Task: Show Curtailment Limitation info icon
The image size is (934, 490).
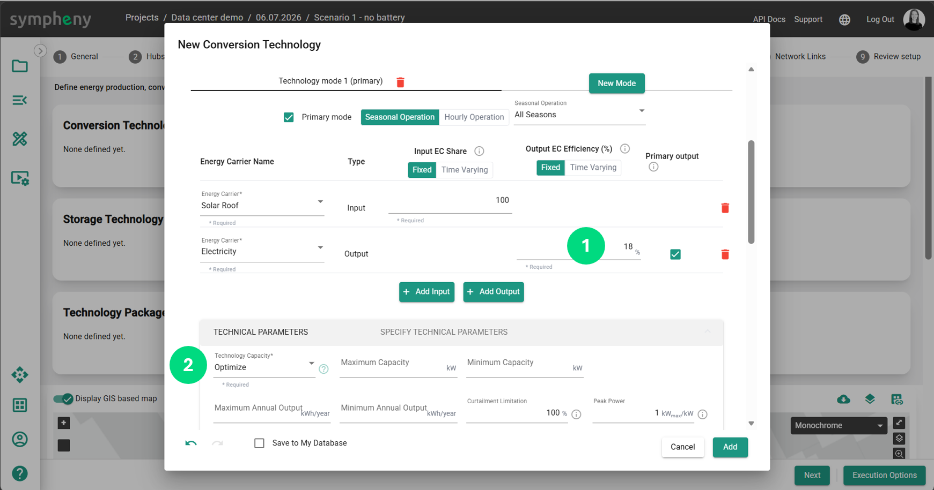Action: coord(576,414)
